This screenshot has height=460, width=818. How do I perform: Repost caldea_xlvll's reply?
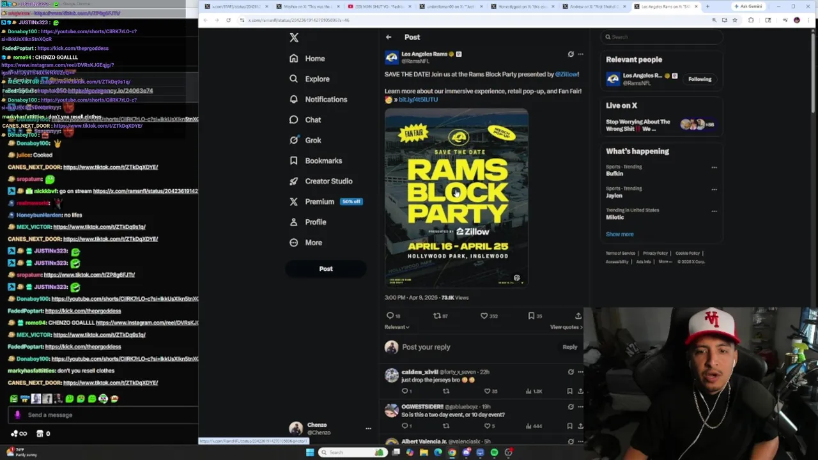point(446,391)
